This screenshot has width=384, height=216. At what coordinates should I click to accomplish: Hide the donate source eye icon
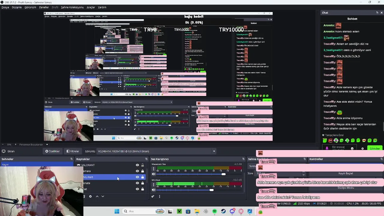[x=137, y=183]
